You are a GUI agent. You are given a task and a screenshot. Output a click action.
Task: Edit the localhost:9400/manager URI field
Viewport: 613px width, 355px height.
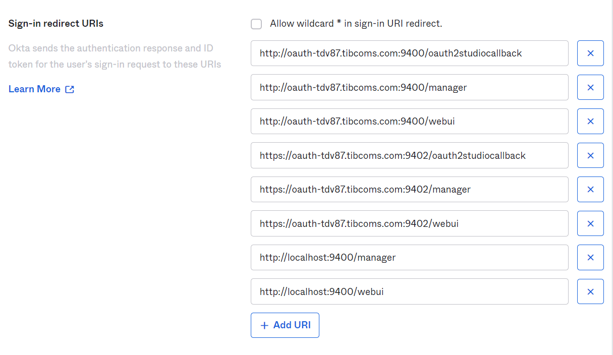[x=410, y=258]
